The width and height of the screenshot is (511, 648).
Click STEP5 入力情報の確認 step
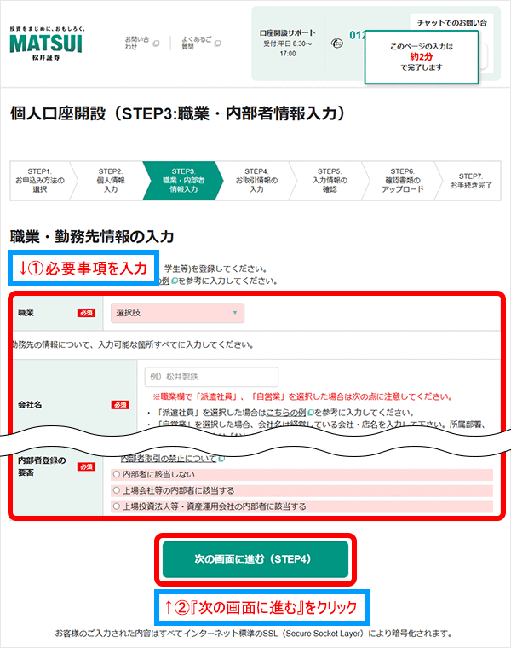tap(330, 181)
